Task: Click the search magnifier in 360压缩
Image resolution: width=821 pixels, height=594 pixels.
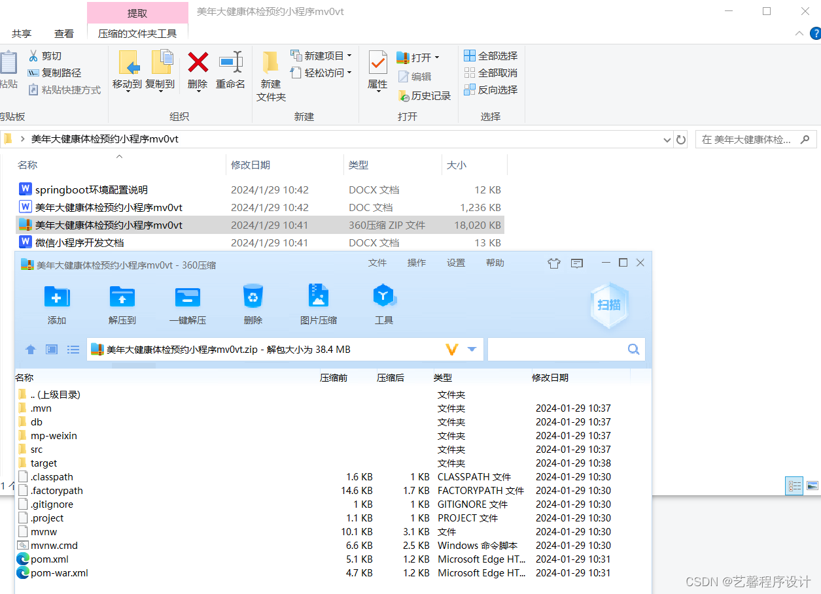Action: tap(633, 349)
